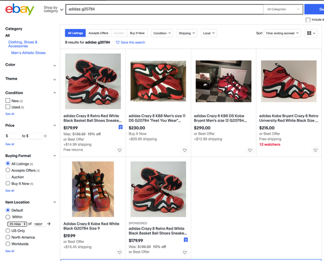Click See all under Buying Format
Viewport: 324px width, 261px height.
[10, 191]
